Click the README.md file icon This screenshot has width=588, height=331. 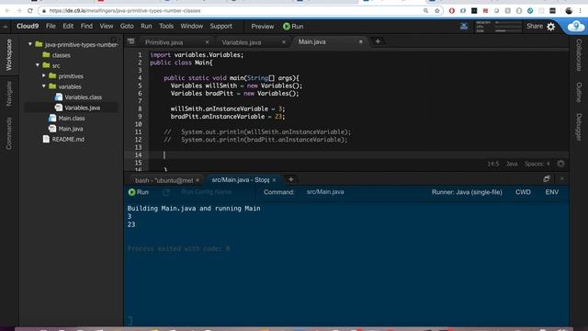[46, 139]
